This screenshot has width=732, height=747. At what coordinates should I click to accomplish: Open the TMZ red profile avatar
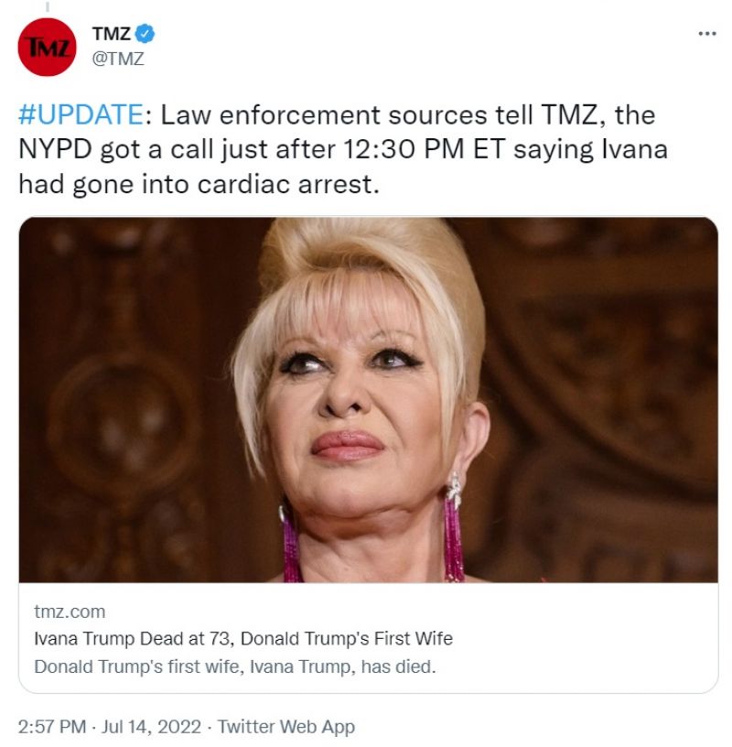click(47, 47)
